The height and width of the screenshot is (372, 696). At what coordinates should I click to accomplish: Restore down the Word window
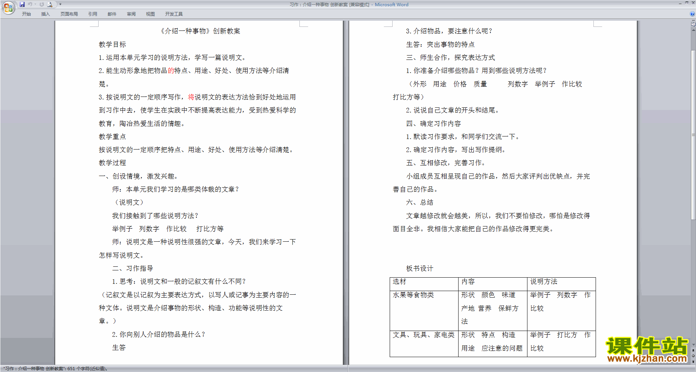(x=687, y=3)
